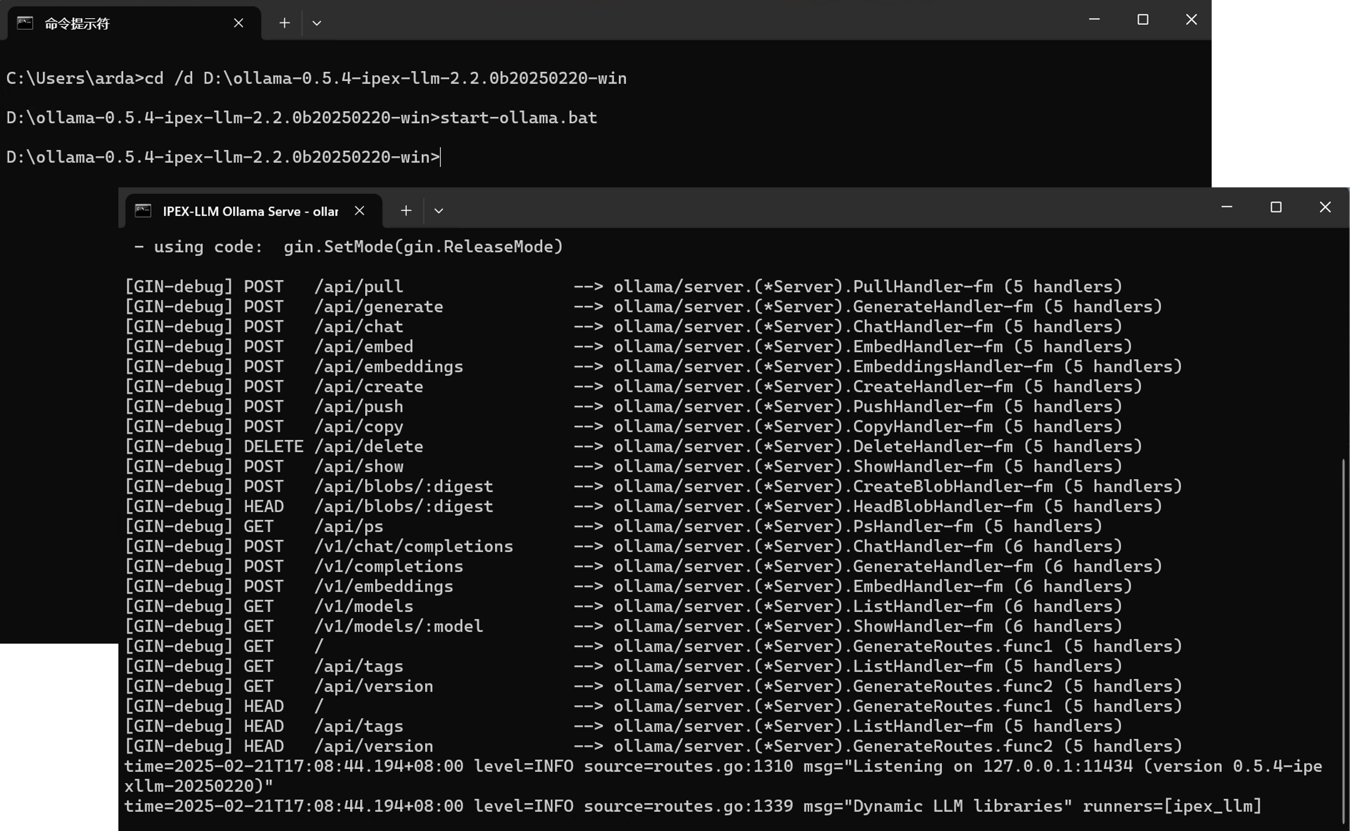Open a new tab in 命令提示符 window
This screenshot has height=831, width=1350.
[284, 23]
